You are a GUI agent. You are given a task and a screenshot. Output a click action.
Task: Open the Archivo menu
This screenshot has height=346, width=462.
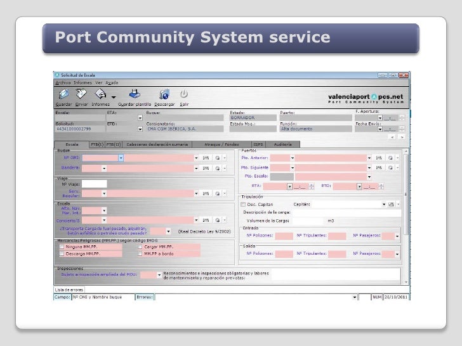tap(63, 82)
